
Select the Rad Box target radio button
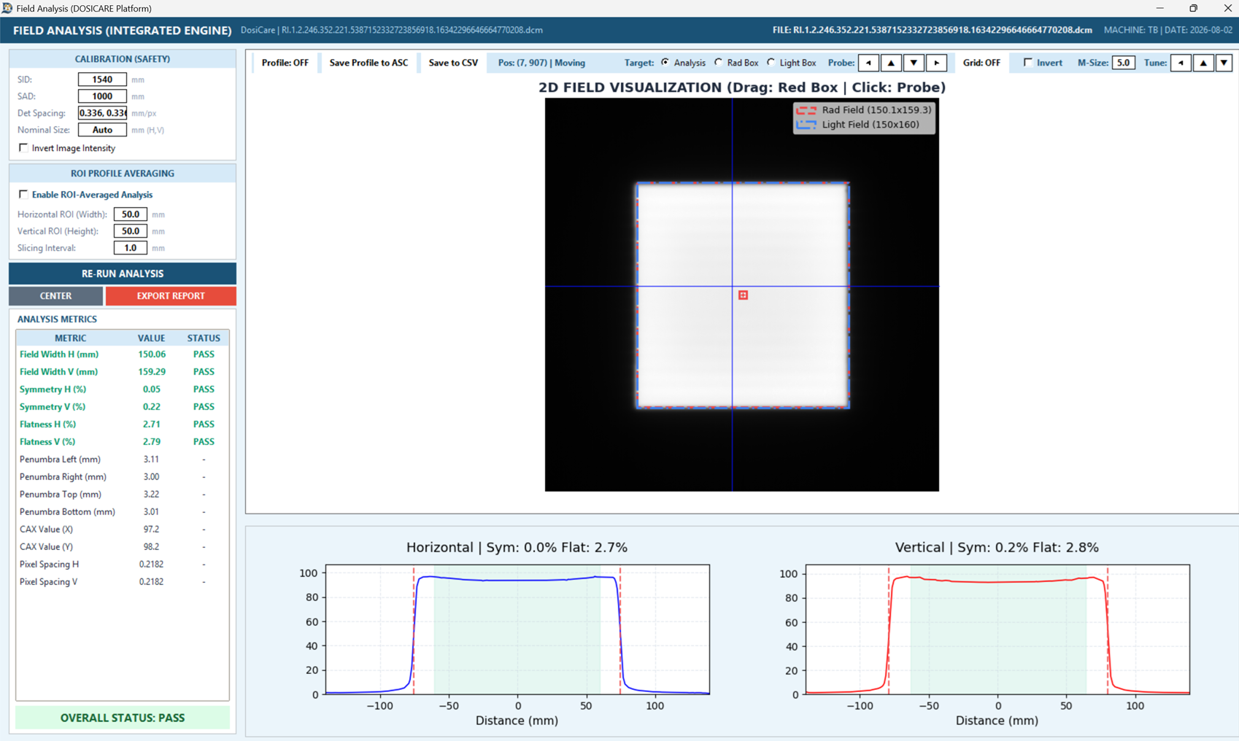(x=719, y=63)
